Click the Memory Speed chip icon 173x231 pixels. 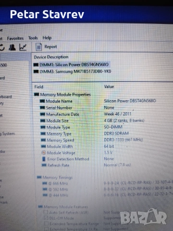tap(43, 140)
